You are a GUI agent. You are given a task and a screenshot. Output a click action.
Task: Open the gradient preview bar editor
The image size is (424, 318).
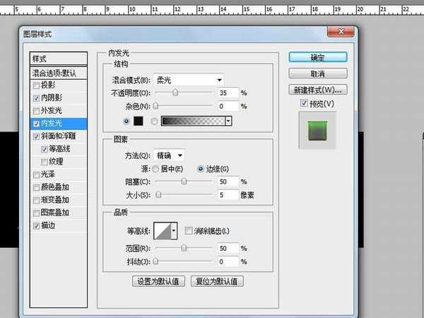click(x=192, y=121)
